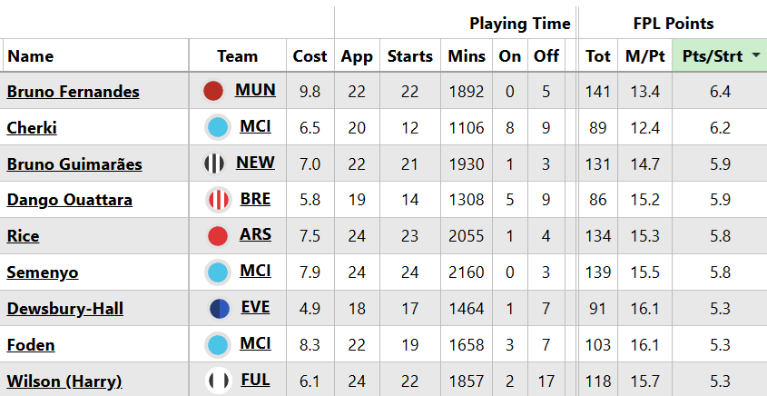Click Man City badge in Foden row
Screen dimensions: 767x396
[218, 345]
